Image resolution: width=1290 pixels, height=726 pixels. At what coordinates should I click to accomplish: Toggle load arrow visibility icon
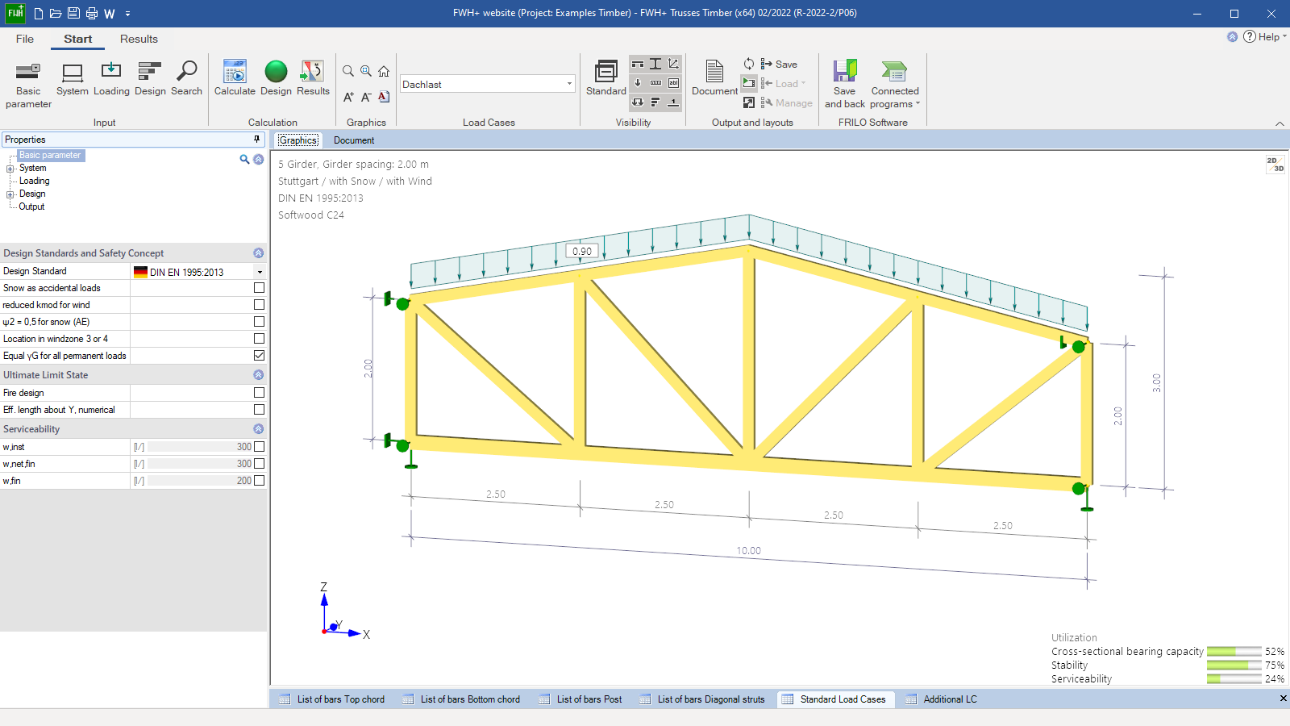tap(638, 83)
